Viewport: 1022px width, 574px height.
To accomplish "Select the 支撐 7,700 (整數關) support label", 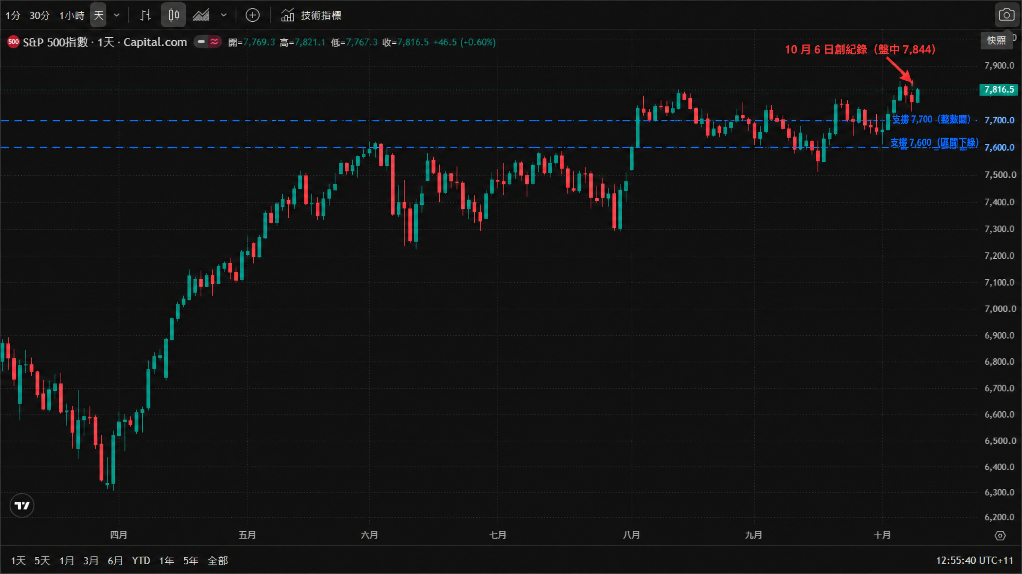I will point(931,119).
